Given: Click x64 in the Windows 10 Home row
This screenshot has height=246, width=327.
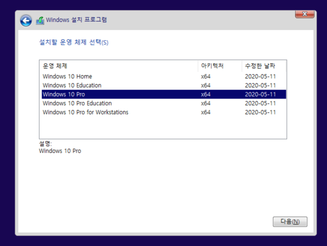Looking at the screenshot, I should tap(206, 76).
